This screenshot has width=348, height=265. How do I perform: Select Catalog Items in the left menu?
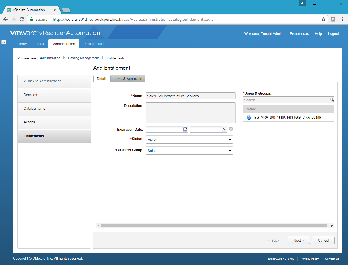tap(34, 109)
